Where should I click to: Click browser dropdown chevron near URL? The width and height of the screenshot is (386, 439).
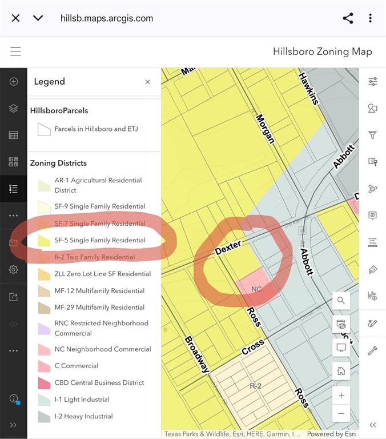point(38,18)
